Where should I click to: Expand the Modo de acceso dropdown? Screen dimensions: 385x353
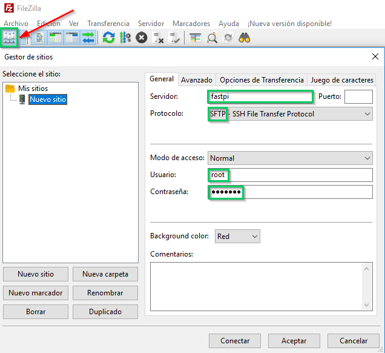(367, 158)
